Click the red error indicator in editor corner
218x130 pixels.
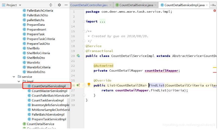(x=215, y=11)
